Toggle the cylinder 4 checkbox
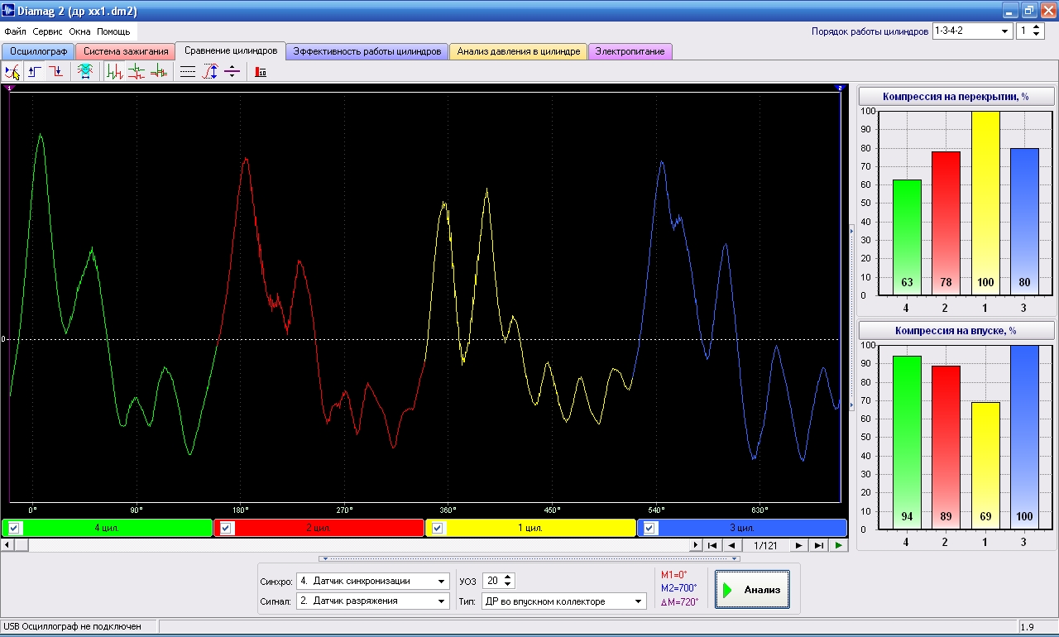The height and width of the screenshot is (637, 1059). [14, 528]
